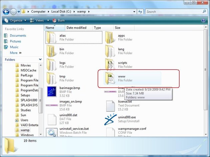Sort by Date modified column header

[79, 28]
